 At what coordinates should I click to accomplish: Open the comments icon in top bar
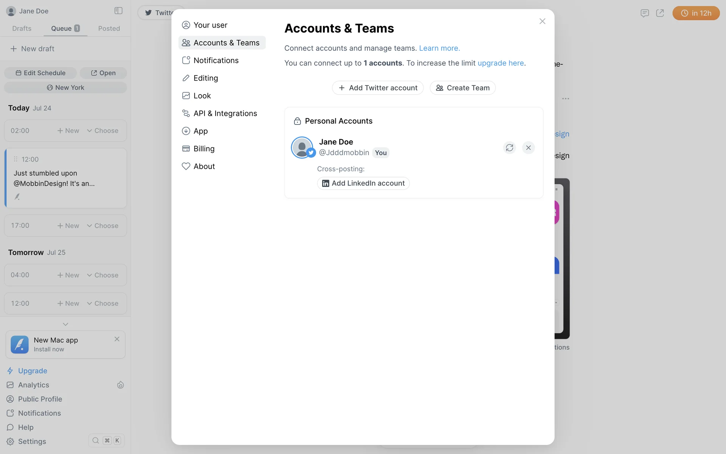click(x=645, y=13)
